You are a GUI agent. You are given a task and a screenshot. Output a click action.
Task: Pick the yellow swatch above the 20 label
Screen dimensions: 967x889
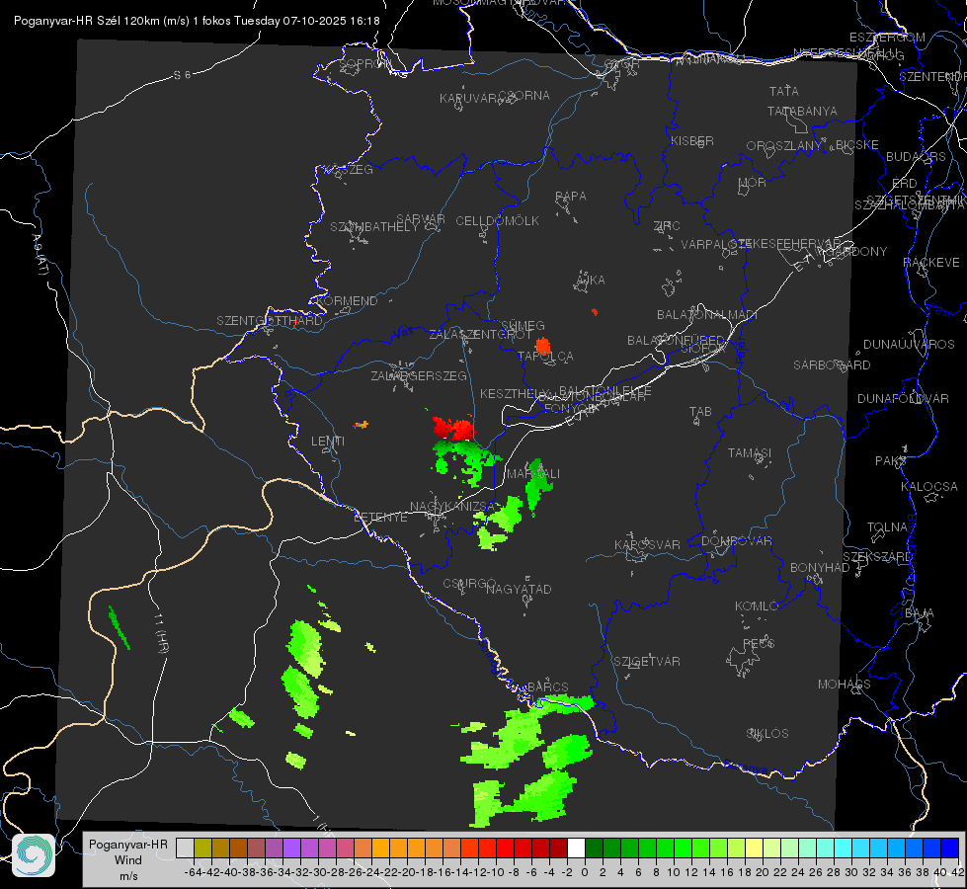pyautogui.click(x=755, y=848)
